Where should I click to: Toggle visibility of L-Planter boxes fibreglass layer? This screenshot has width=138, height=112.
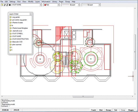click(10, 28)
